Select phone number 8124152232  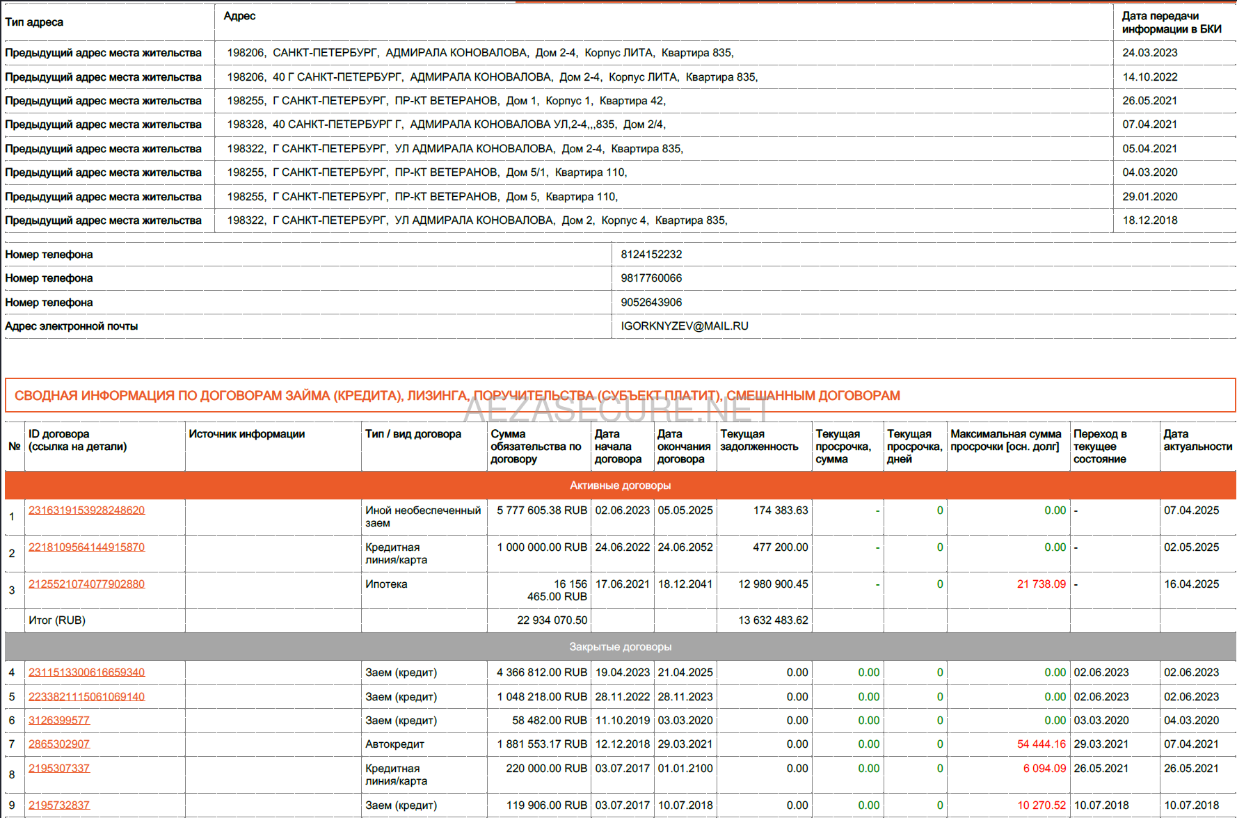651,255
